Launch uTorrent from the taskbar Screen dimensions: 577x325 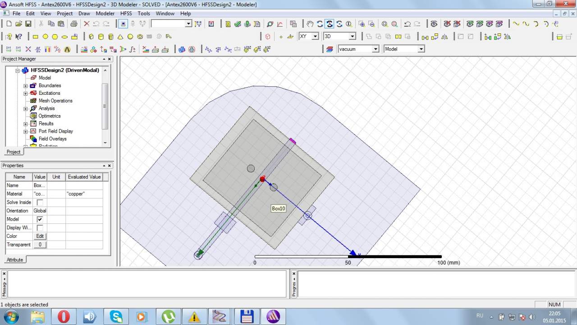tap(169, 316)
